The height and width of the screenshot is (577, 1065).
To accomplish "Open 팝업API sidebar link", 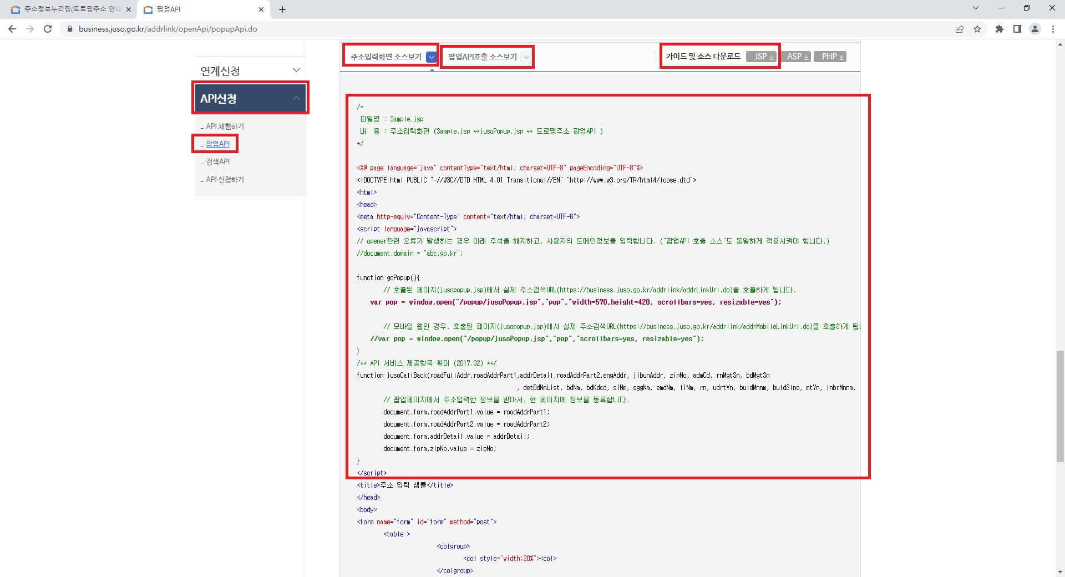I will pyautogui.click(x=217, y=144).
